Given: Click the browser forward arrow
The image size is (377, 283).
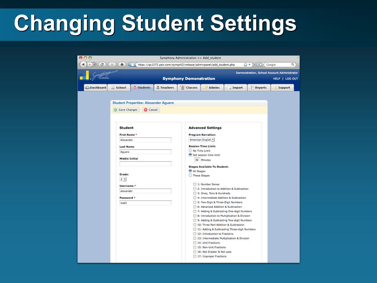Looking at the screenshot, I should point(90,64).
